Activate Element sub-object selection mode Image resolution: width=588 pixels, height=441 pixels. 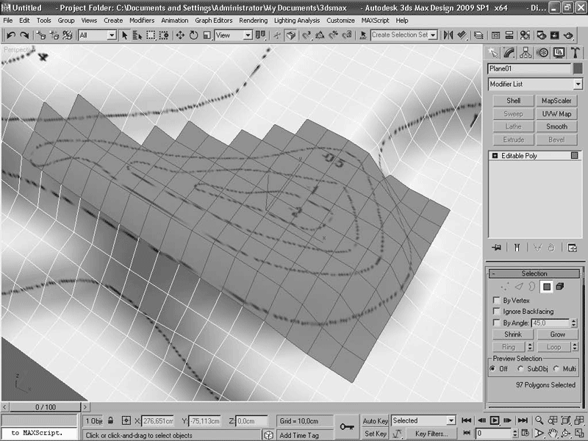(559, 287)
